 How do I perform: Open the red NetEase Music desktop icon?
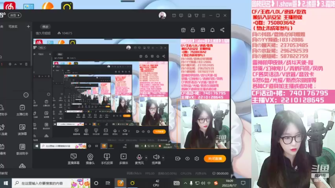[9, 6]
